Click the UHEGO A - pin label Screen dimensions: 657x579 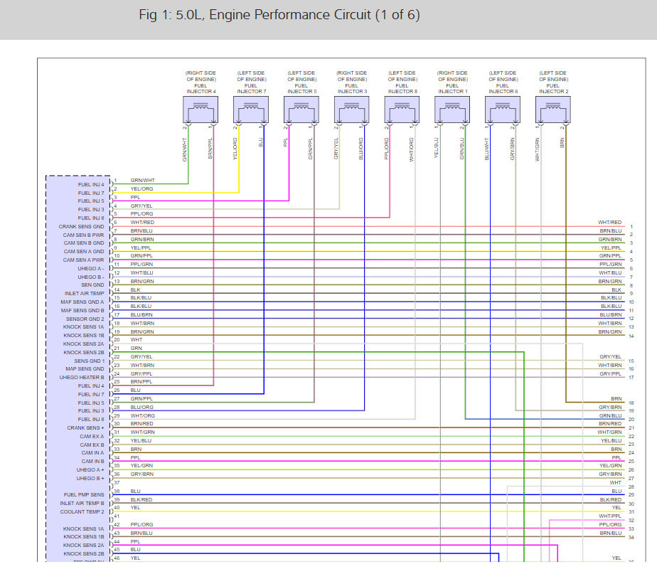point(90,269)
